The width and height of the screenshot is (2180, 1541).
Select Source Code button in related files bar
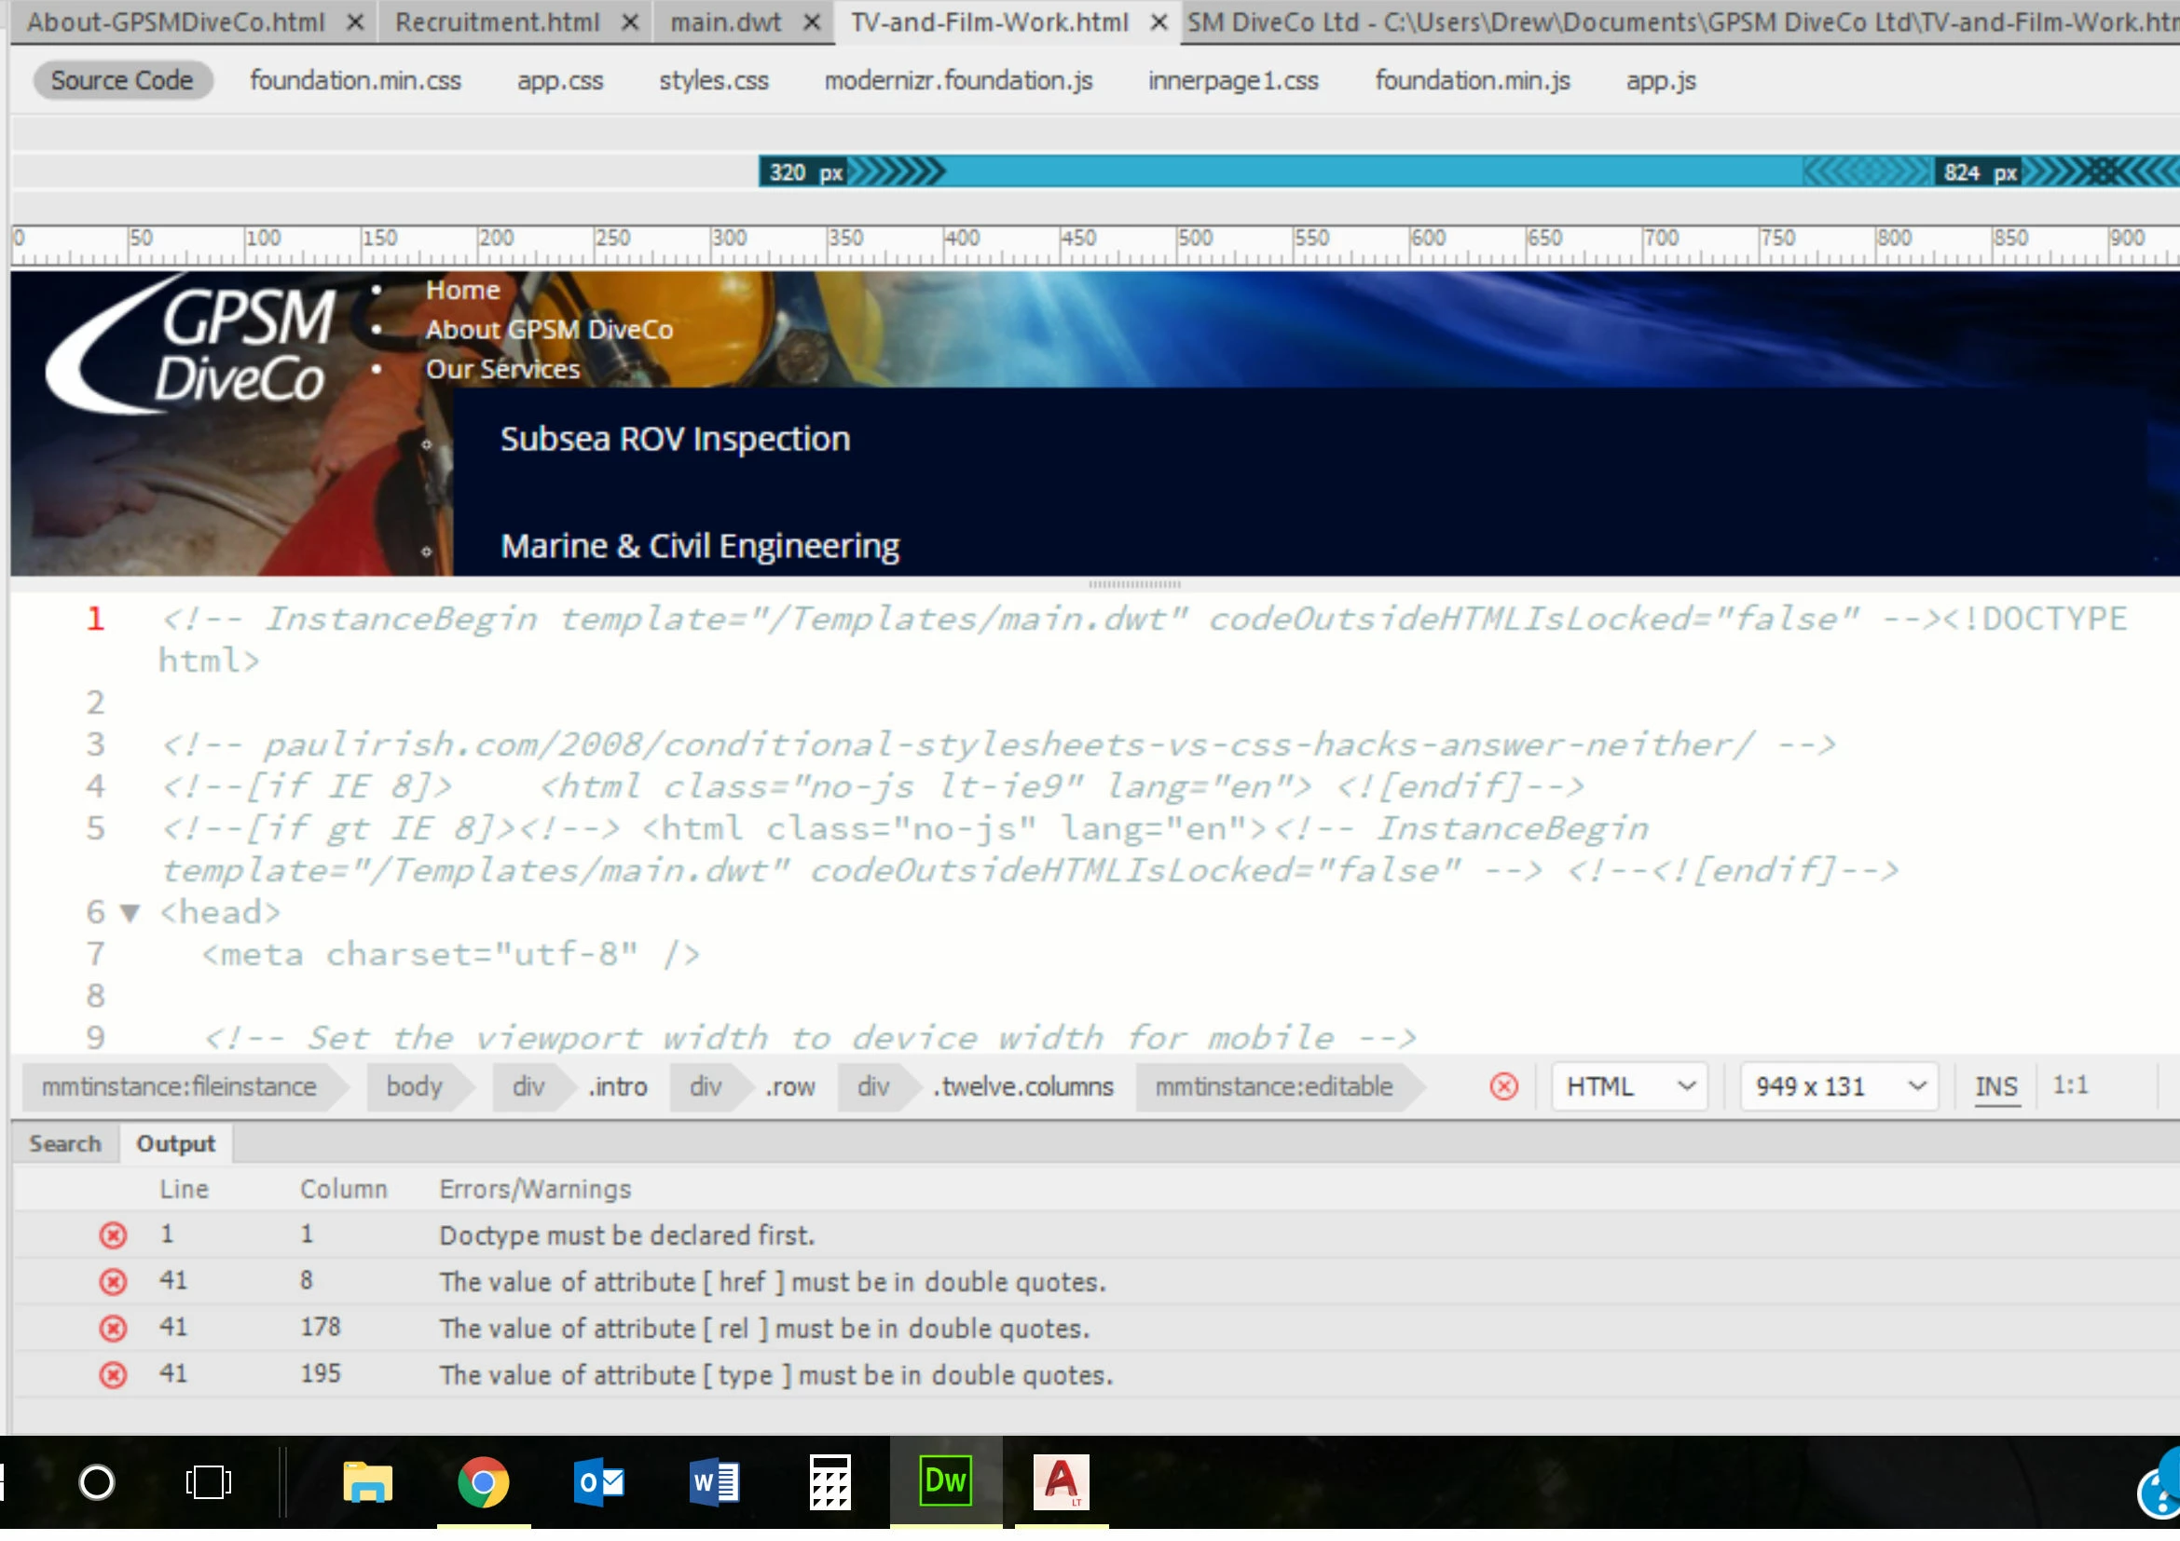pos(122,81)
